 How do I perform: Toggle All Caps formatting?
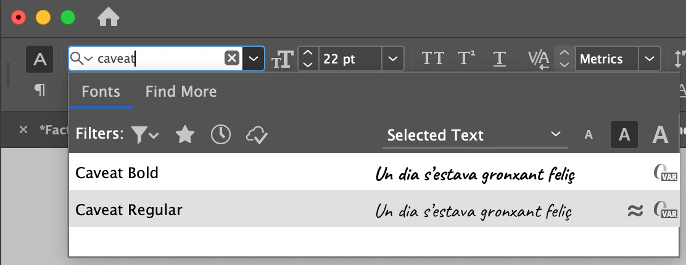tap(432, 58)
